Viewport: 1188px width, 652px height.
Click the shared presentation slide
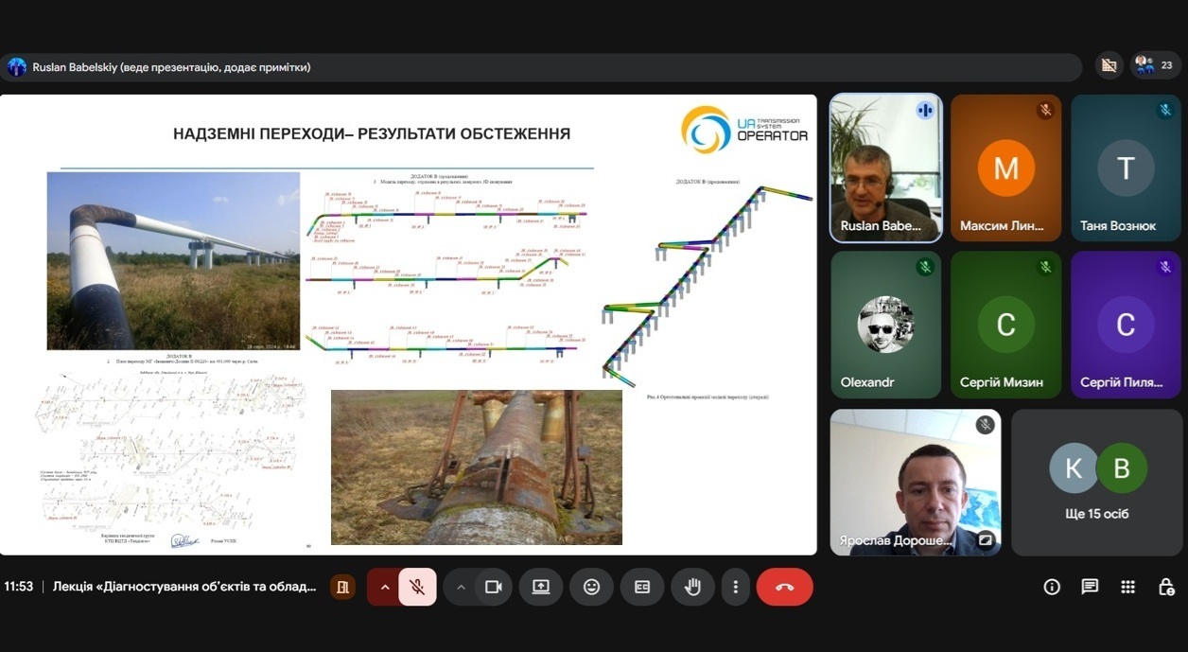click(409, 325)
